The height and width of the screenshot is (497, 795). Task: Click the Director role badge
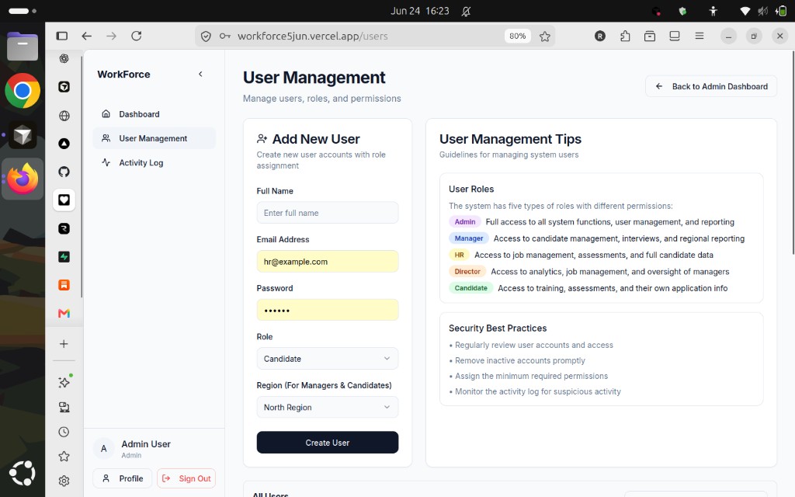click(x=467, y=271)
